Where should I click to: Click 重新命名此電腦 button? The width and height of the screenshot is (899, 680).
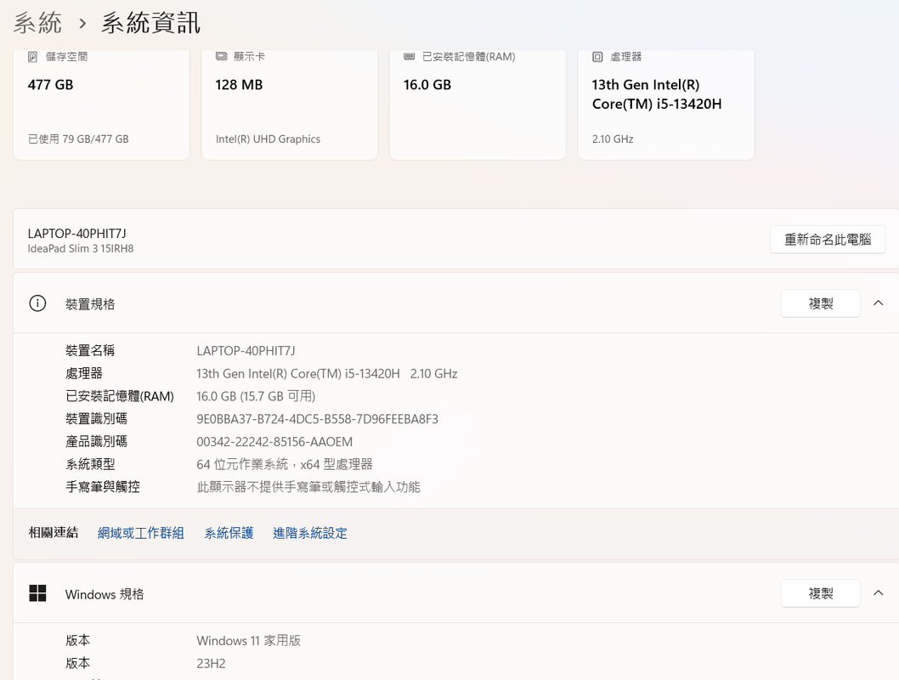click(x=828, y=239)
